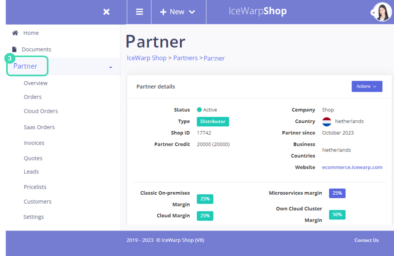Navigate to Partners in the breadcrumb

click(x=185, y=58)
